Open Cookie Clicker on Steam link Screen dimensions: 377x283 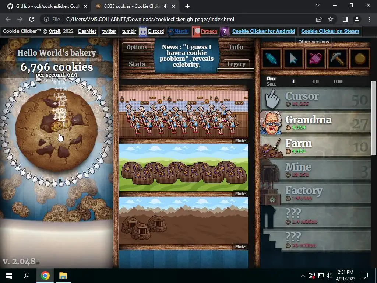coord(330,31)
